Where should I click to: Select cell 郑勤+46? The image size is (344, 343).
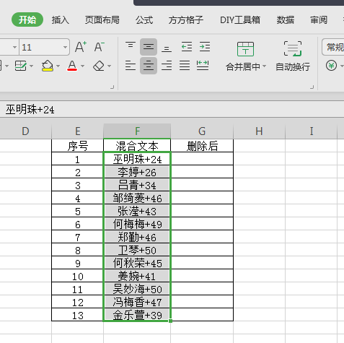[137, 237]
